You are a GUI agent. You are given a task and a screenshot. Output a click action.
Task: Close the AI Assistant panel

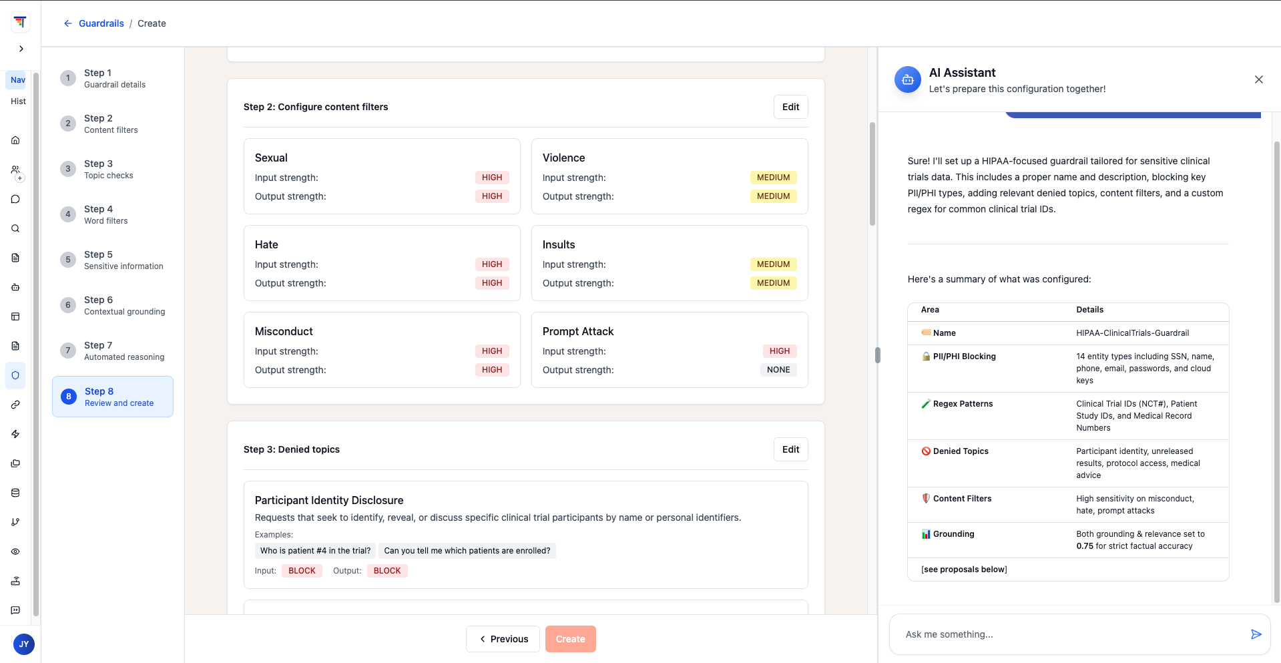point(1259,79)
